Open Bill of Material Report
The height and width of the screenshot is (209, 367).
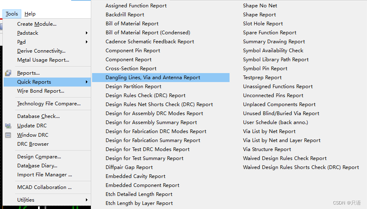[132, 24]
